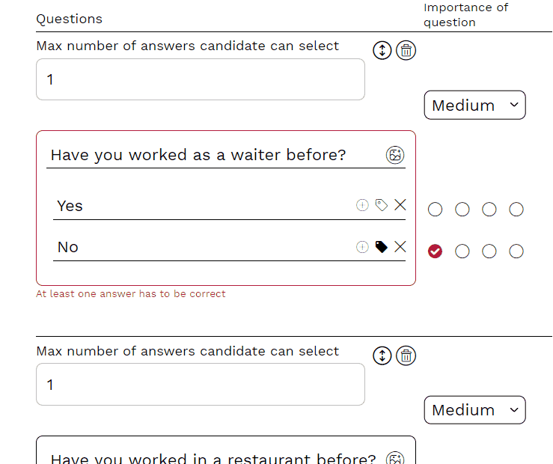This screenshot has width=553, height=464.
Task: Open the Medium importance dropdown for the waiter question
Action: 474,106
